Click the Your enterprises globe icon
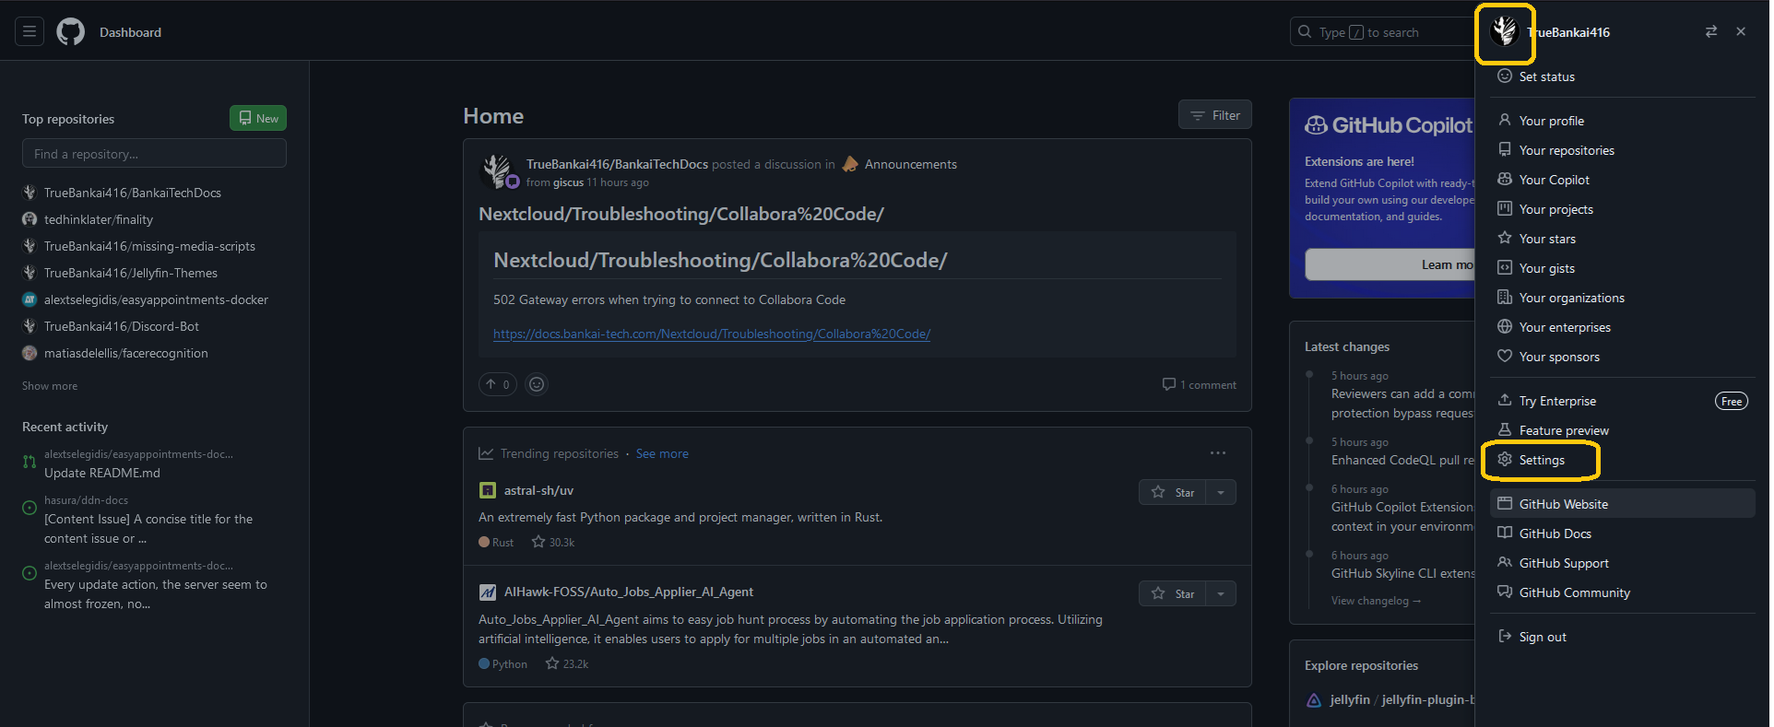Screen dimensions: 1774x727 pos(1505,327)
